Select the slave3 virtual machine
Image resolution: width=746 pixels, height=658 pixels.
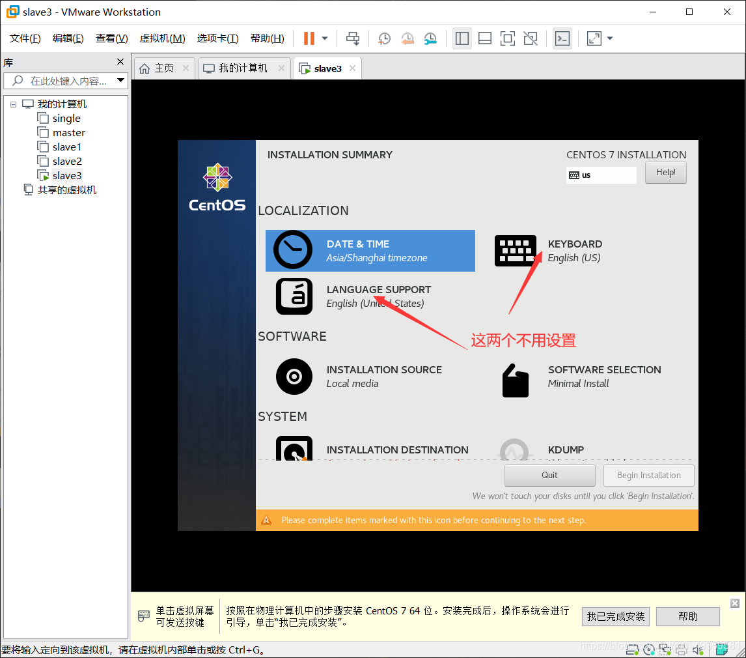point(67,176)
